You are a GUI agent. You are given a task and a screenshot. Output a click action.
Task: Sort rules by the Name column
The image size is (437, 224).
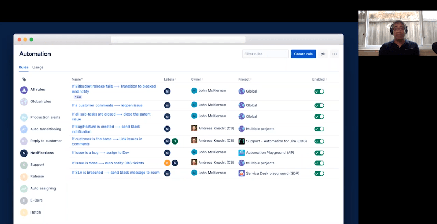77,79
